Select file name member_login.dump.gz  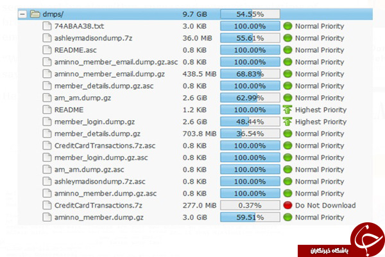pyautogui.click(x=94, y=121)
